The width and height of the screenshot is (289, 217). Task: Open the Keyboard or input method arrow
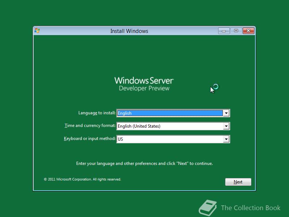tap(226, 139)
